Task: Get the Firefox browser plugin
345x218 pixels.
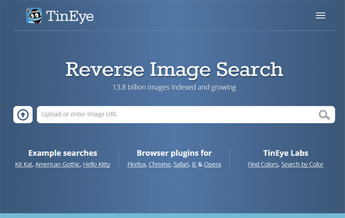Action: coord(137,165)
